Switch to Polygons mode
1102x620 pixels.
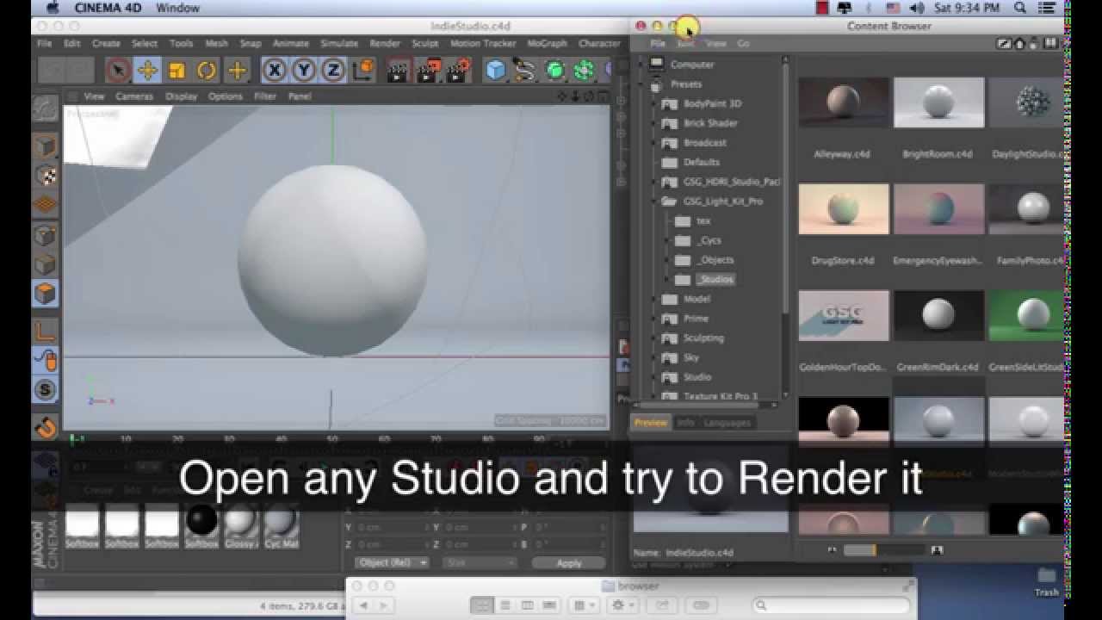[46, 294]
